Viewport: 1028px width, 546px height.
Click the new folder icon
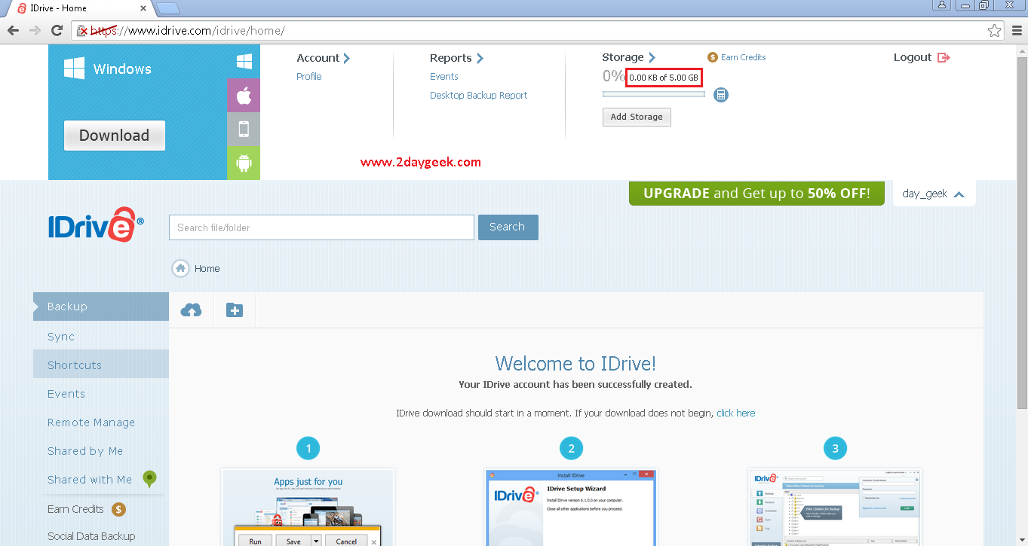[235, 310]
